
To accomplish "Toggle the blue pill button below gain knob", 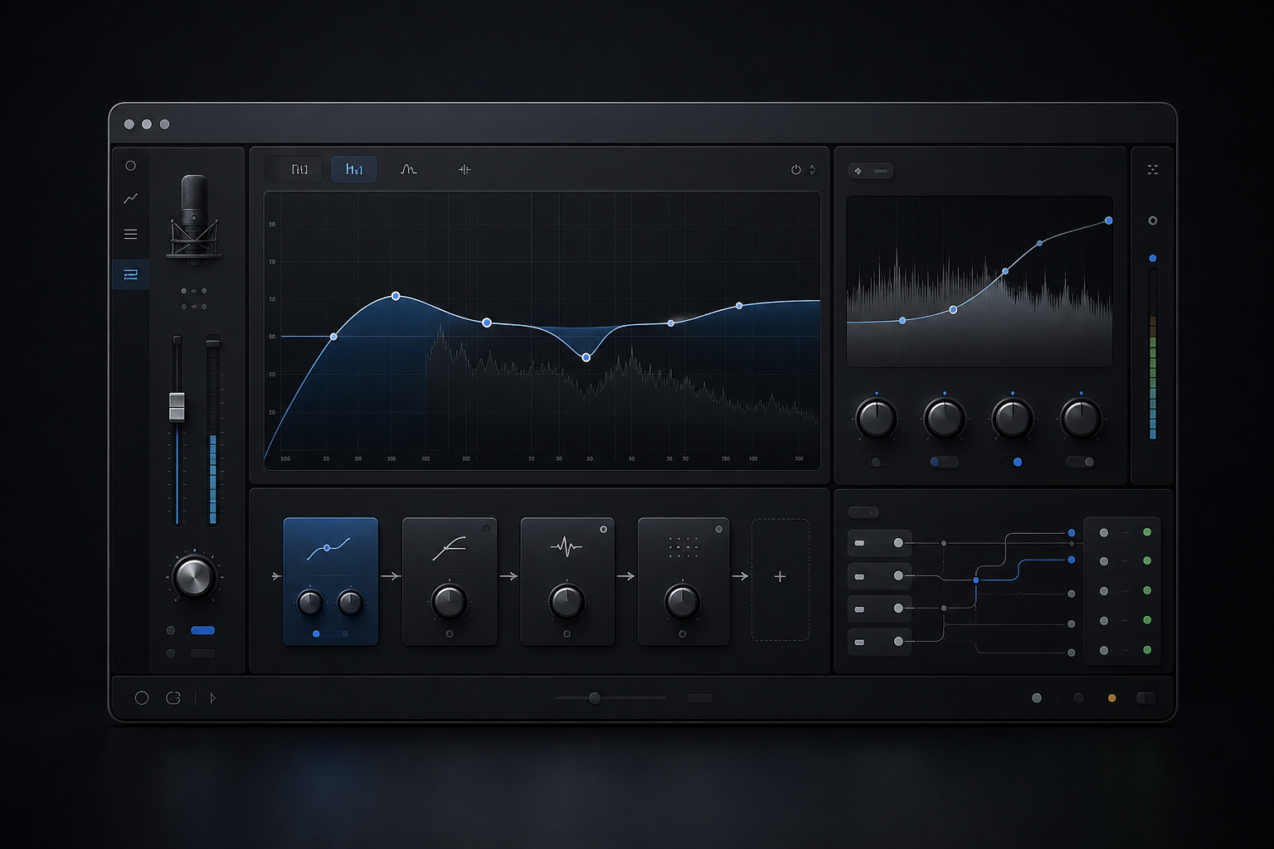I will tap(202, 630).
